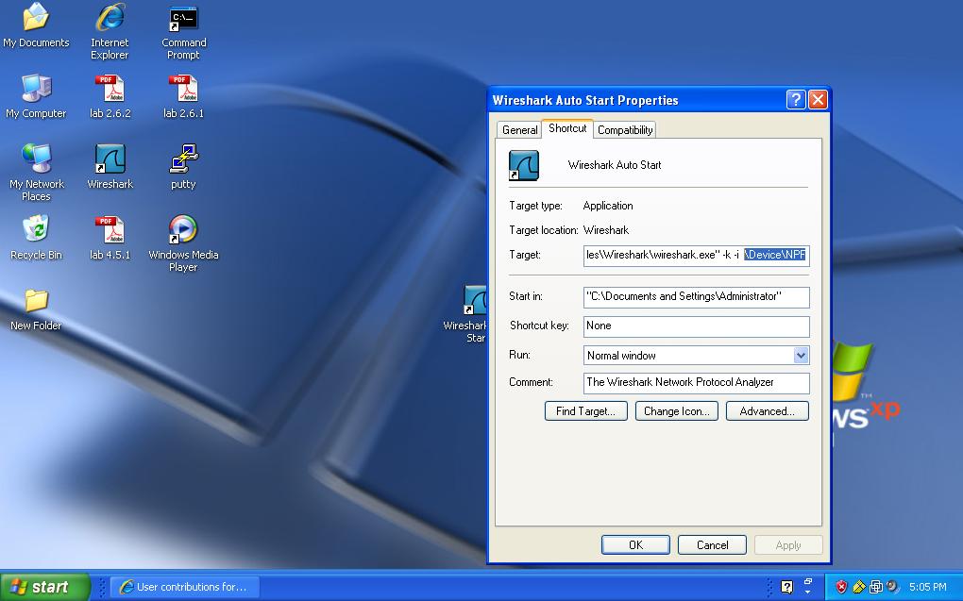Click the Shortcut key field
Image resolution: width=963 pixels, height=601 pixels.
tap(697, 326)
